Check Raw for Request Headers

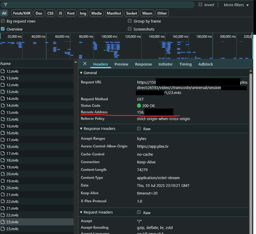pyautogui.click(x=139, y=212)
